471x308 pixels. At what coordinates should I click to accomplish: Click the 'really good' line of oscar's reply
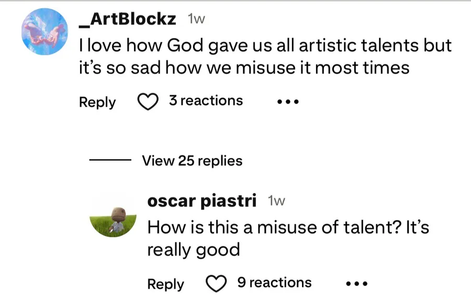coord(193,250)
